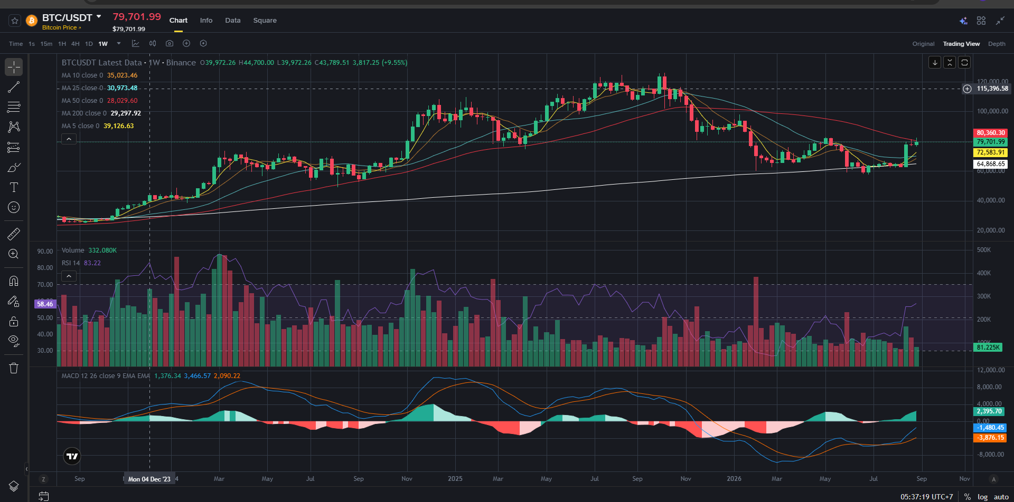This screenshot has width=1014, height=502.
Task: Open the Square tab
Action: (265, 21)
